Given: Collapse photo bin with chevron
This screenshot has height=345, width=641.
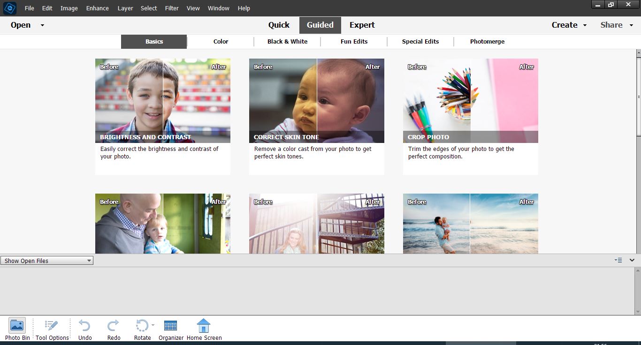Looking at the screenshot, I should point(632,260).
